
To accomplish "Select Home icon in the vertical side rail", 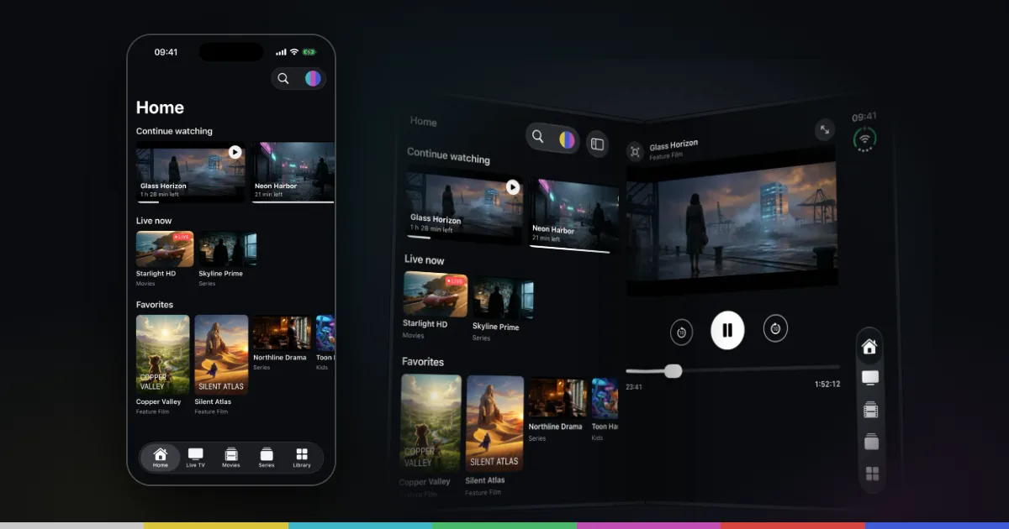I will [869, 346].
